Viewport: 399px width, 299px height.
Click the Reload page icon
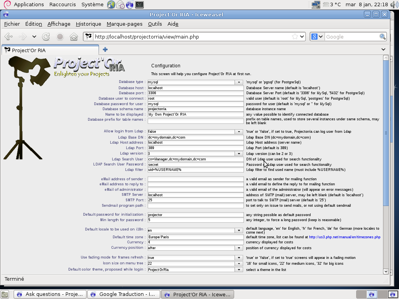pyautogui.click(x=46, y=37)
